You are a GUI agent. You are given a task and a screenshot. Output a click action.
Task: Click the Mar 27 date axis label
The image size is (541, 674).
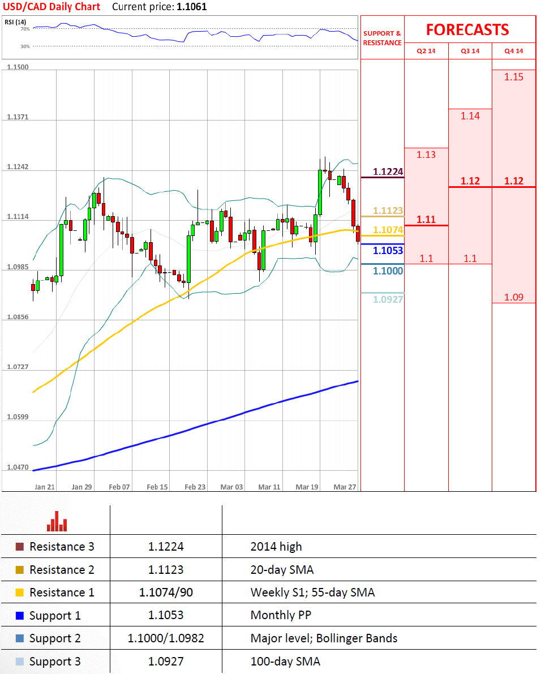(345, 487)
